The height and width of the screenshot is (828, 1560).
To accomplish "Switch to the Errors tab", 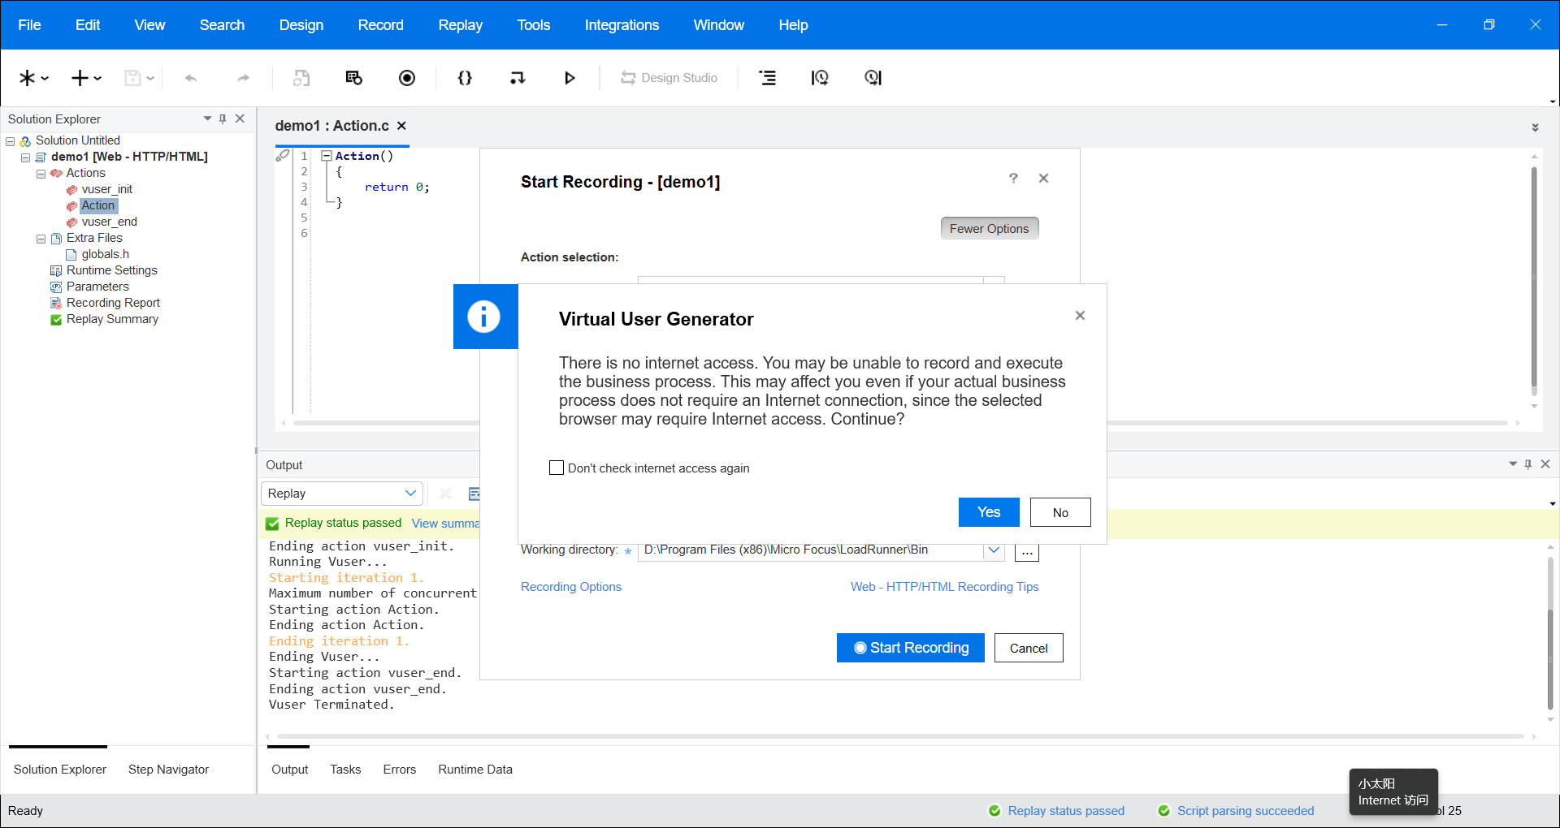I will click(x=399, y=770).
